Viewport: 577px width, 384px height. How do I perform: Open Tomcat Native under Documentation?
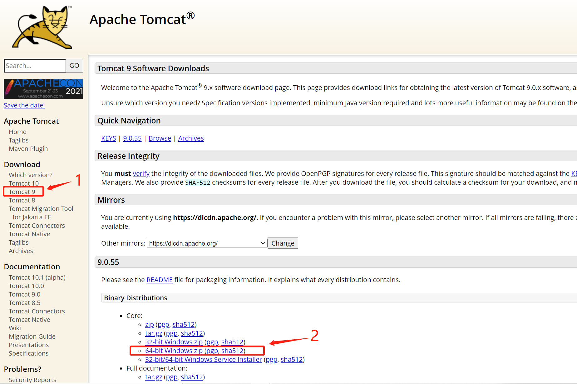click(x=29, y=320)
